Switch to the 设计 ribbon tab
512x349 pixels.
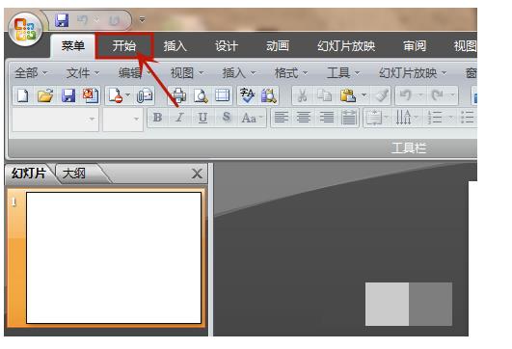(227, 46)
